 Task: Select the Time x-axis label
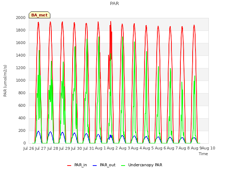203,154
